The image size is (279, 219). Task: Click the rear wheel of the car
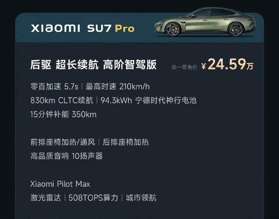point(236,29)
